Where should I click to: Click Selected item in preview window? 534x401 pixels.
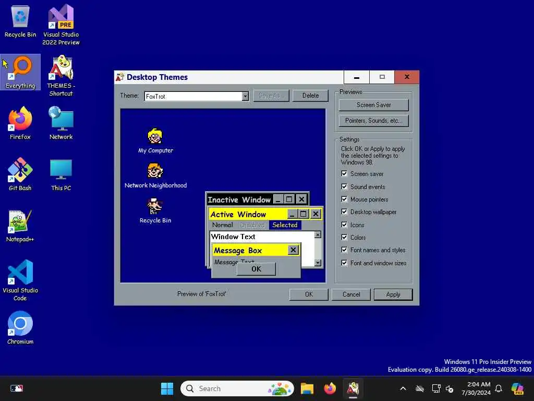point(285,225)
